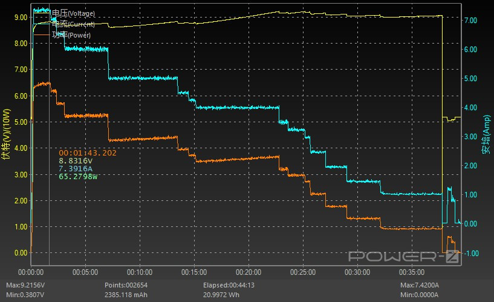Viewport: 494px width, 302px height.
Task: Click the 00:05:00 time axis label
Action: click(85, 272)
